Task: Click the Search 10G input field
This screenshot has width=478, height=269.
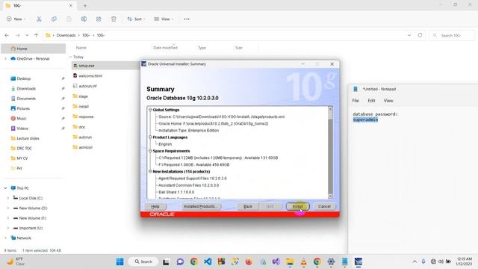Action: point(451,35)
